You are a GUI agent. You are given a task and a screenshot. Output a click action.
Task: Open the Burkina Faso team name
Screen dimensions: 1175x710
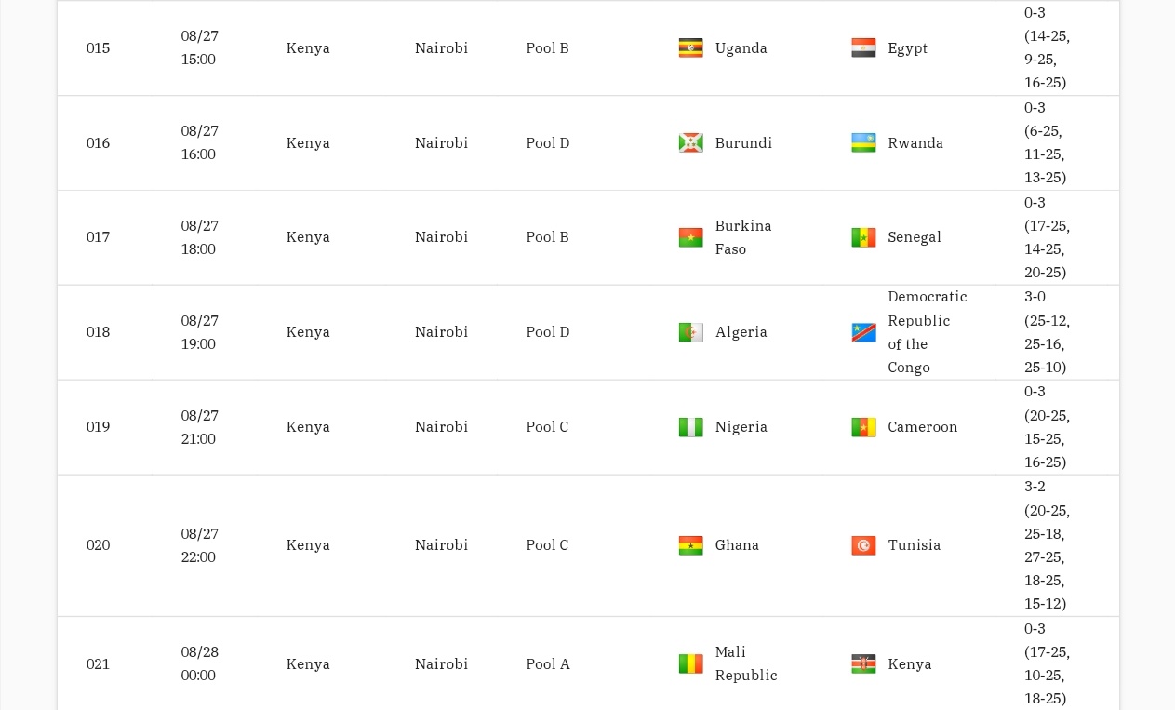point(743,237)
